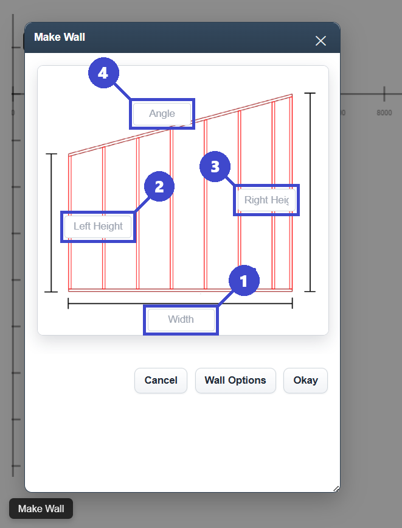Image resolution: width=402 pixels, height=528 pixels.
Task: Click the Width input field
Action: click(181, 320)
